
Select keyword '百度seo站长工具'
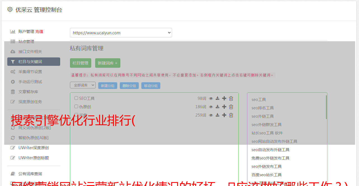coord(267,175)
